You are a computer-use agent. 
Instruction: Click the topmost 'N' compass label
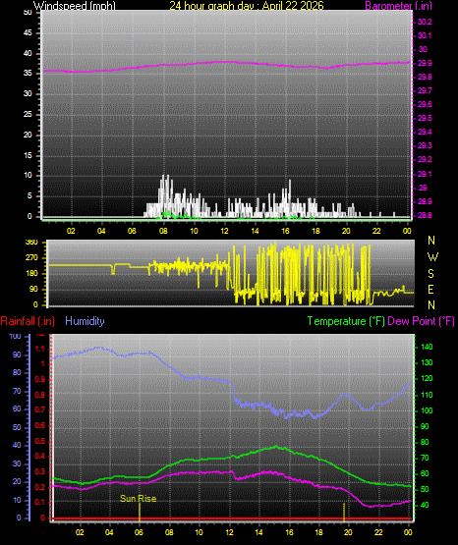pos(431,241)
